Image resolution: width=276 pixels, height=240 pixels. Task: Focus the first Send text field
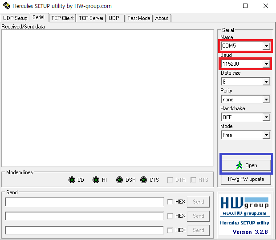pos(85,202)
